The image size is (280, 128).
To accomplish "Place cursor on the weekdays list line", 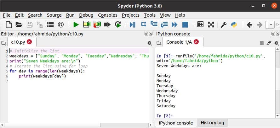I will coord(79,56).
